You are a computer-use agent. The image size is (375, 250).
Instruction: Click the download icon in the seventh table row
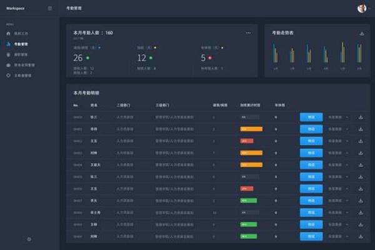click(361, 189)
